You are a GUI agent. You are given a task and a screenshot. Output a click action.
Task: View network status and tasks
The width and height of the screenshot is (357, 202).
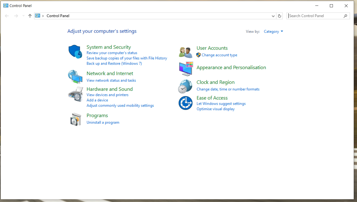click(111, 80)
